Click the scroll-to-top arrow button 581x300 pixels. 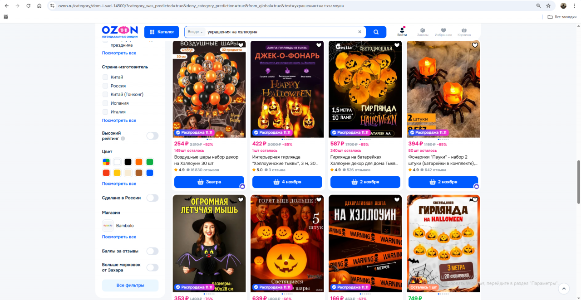tap(563, 288)
